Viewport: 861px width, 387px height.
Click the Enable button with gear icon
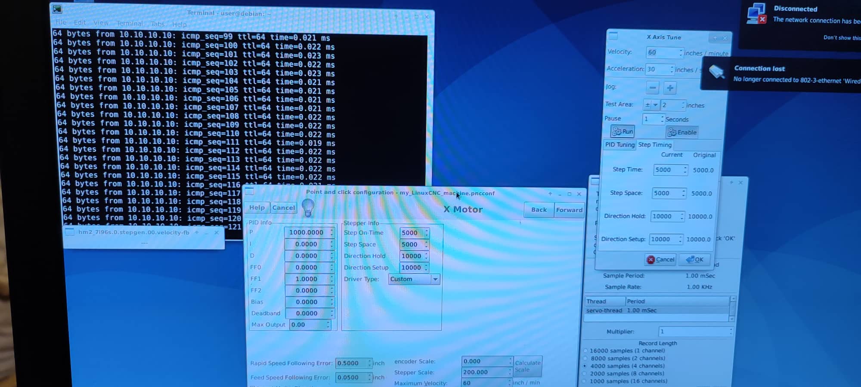[x=682, y=132]
